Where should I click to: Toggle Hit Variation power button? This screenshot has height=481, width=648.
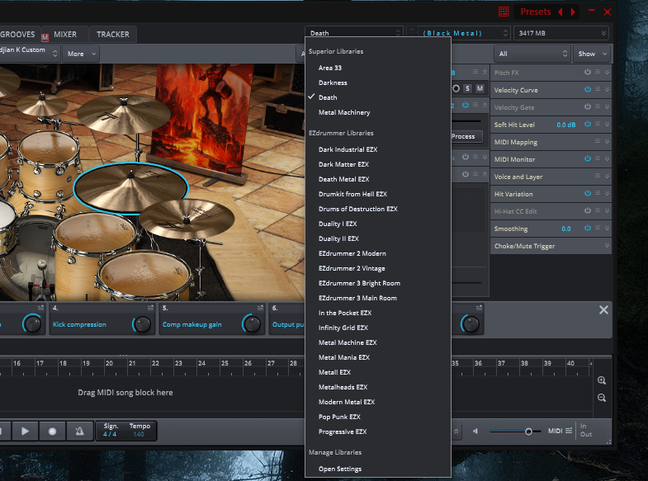pos(588,193)
